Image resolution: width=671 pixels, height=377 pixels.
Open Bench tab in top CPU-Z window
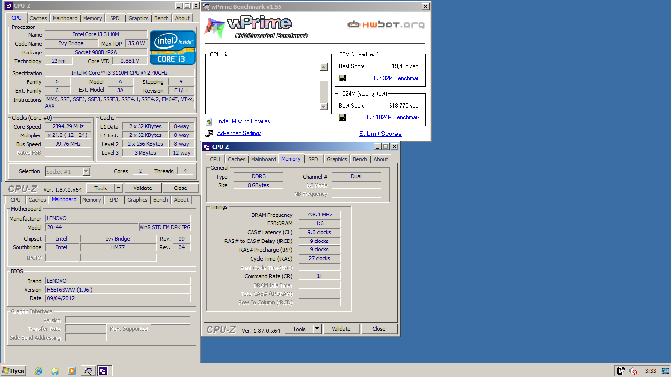coord(162,18)
